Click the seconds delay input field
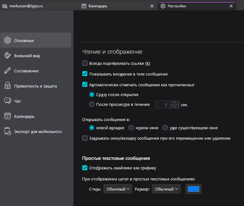 coord(163,104)
